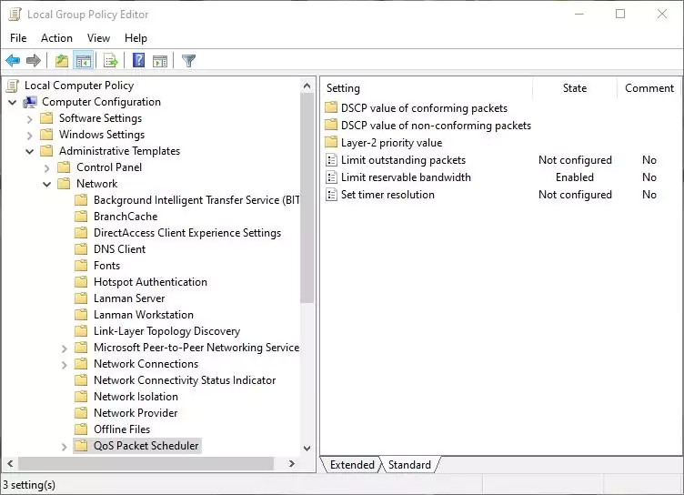Switch to the Standard tab
The height and width of the screenshot is (495, 684).
point(409,464)
